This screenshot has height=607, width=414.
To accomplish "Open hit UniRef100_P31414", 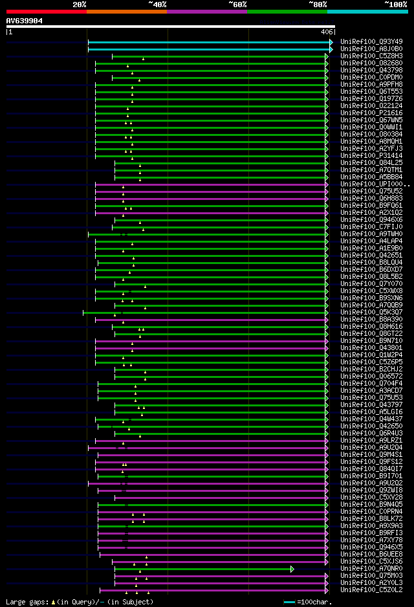I will click(371, 155).
